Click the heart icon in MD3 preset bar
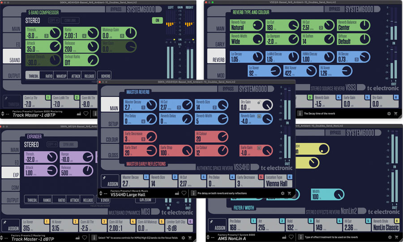 84,238
